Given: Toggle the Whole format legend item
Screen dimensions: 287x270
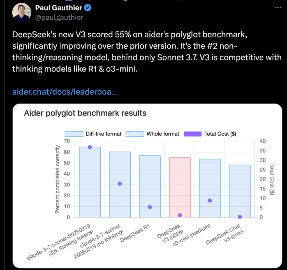Looking at the screenshot, I should 152,134.
